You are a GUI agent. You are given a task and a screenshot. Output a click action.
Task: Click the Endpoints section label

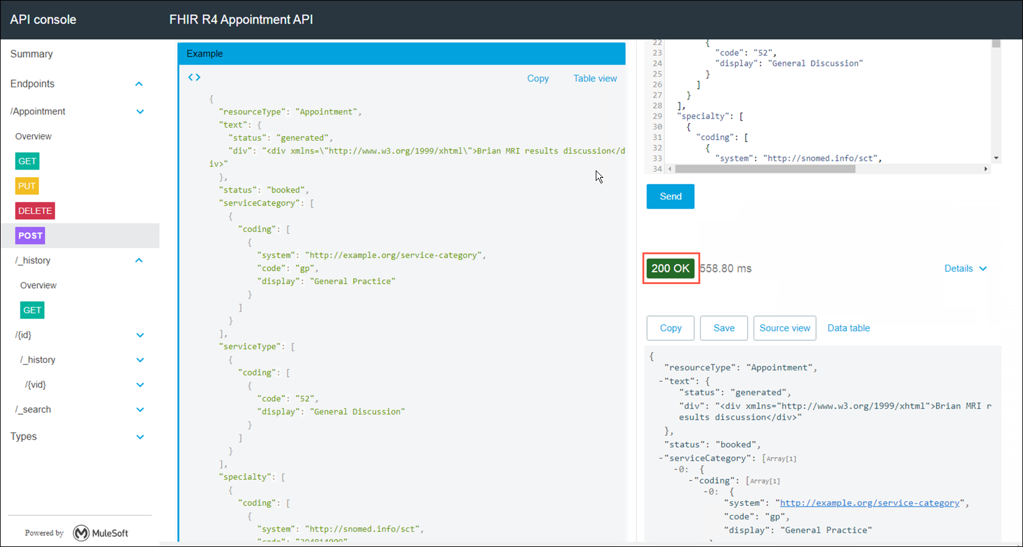(32, 84)
